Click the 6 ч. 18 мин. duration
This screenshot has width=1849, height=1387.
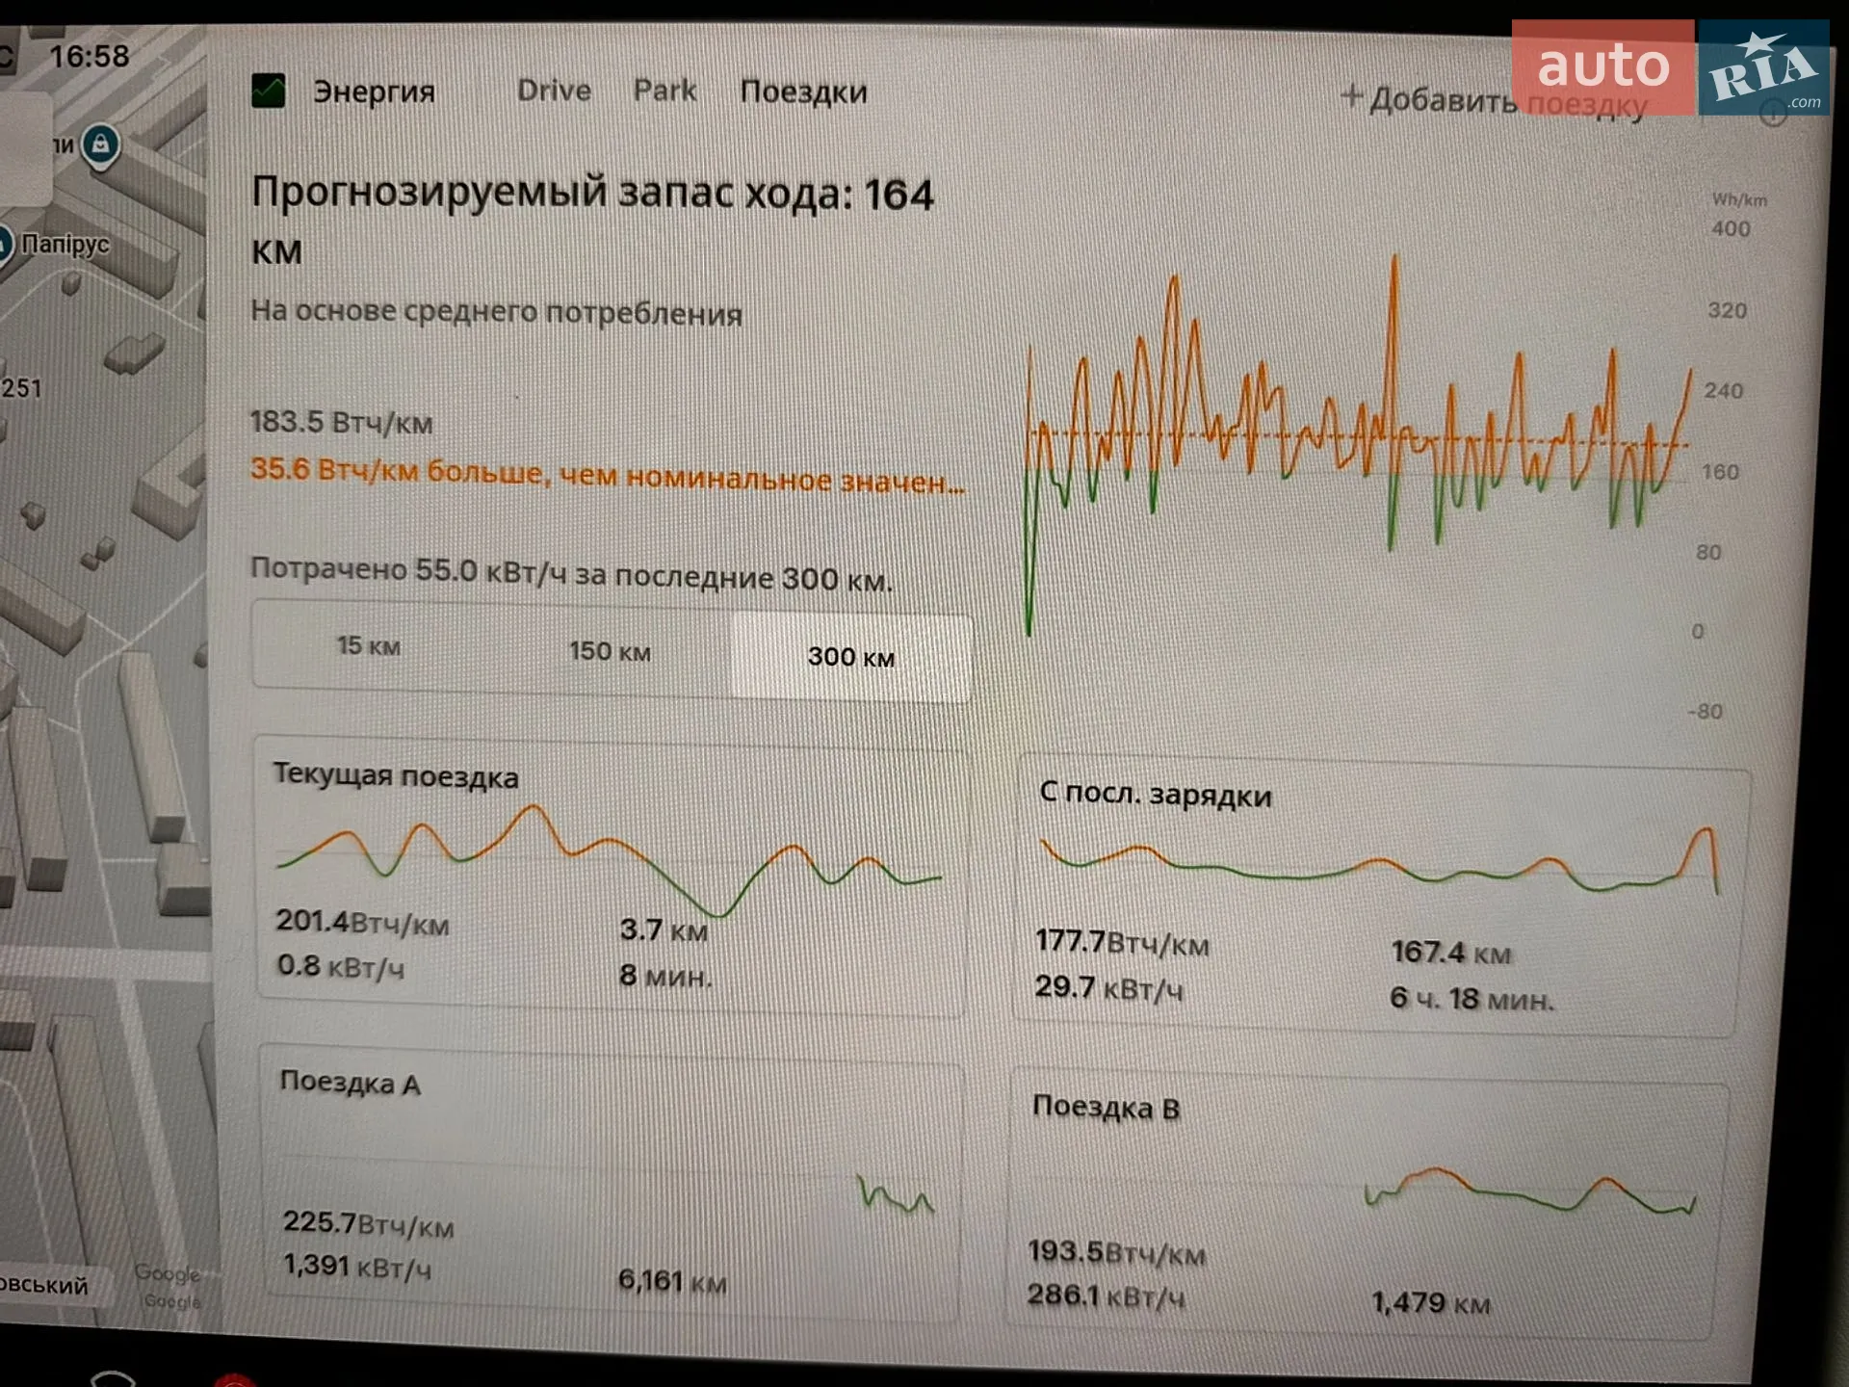coord(1471,998)
